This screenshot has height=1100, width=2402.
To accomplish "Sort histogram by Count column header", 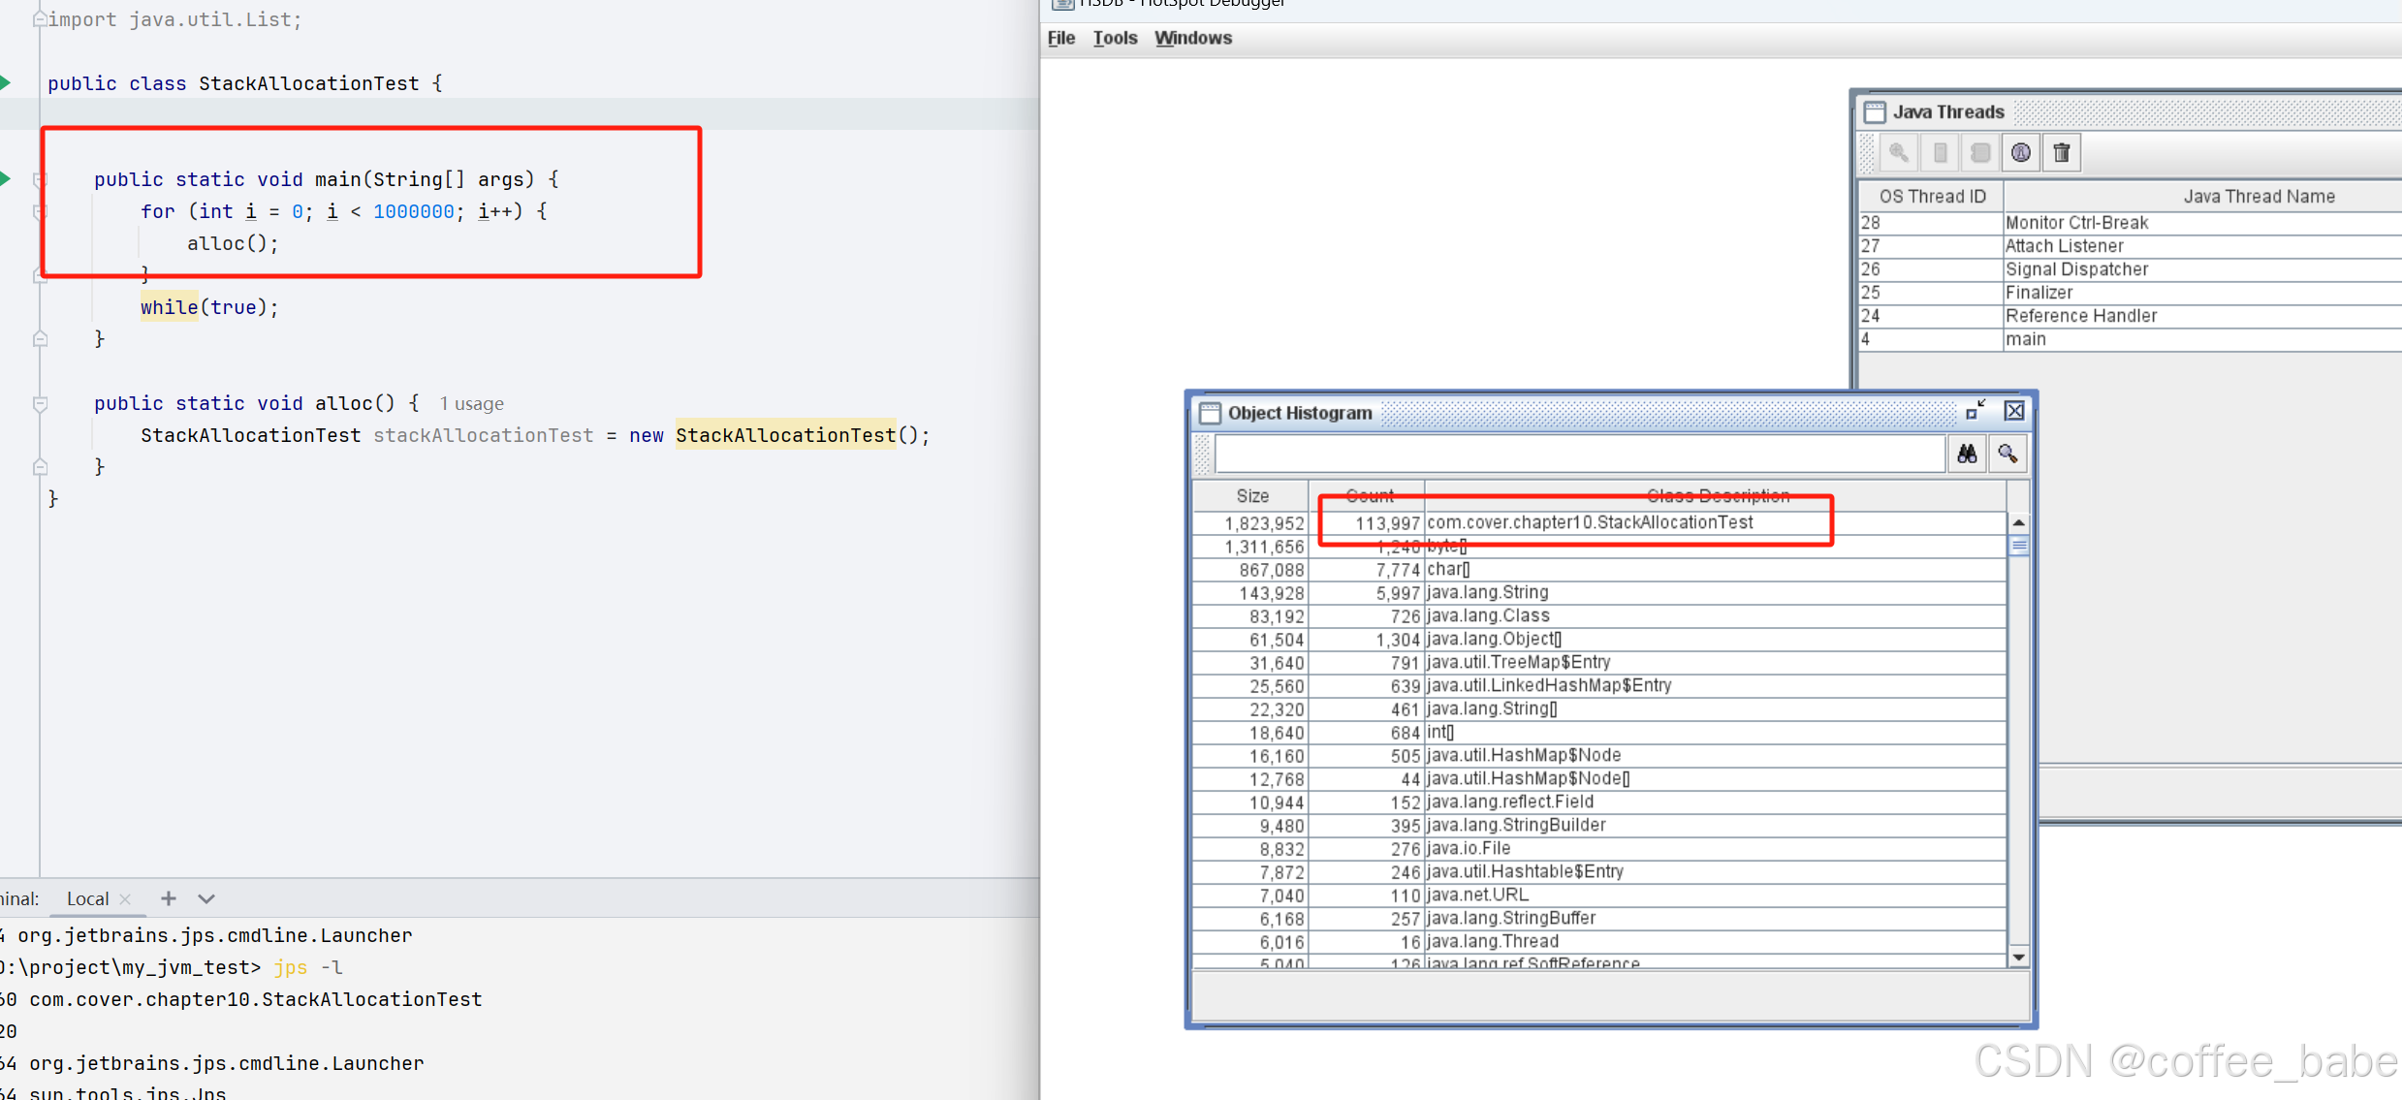I will (x=1368, y=496).
